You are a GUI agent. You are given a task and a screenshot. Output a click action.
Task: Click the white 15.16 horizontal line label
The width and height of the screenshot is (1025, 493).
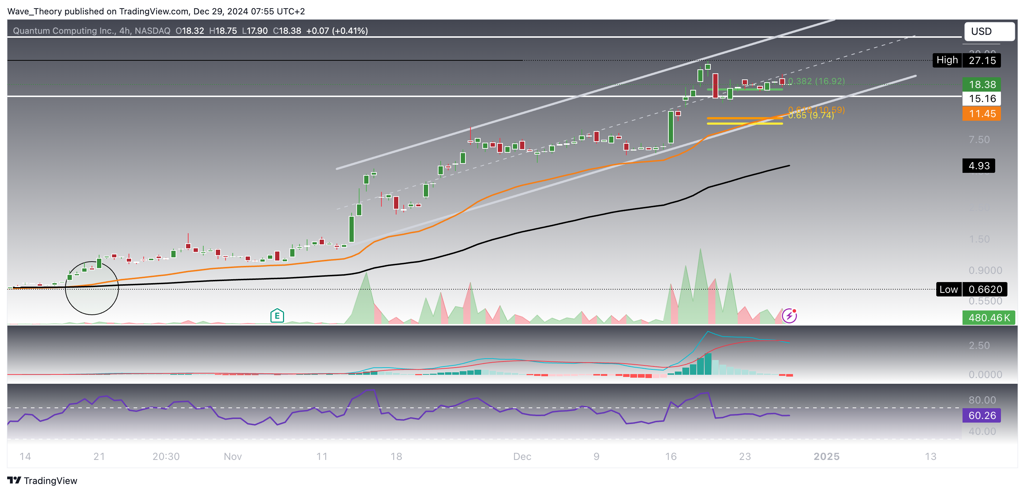coord(982,98)
